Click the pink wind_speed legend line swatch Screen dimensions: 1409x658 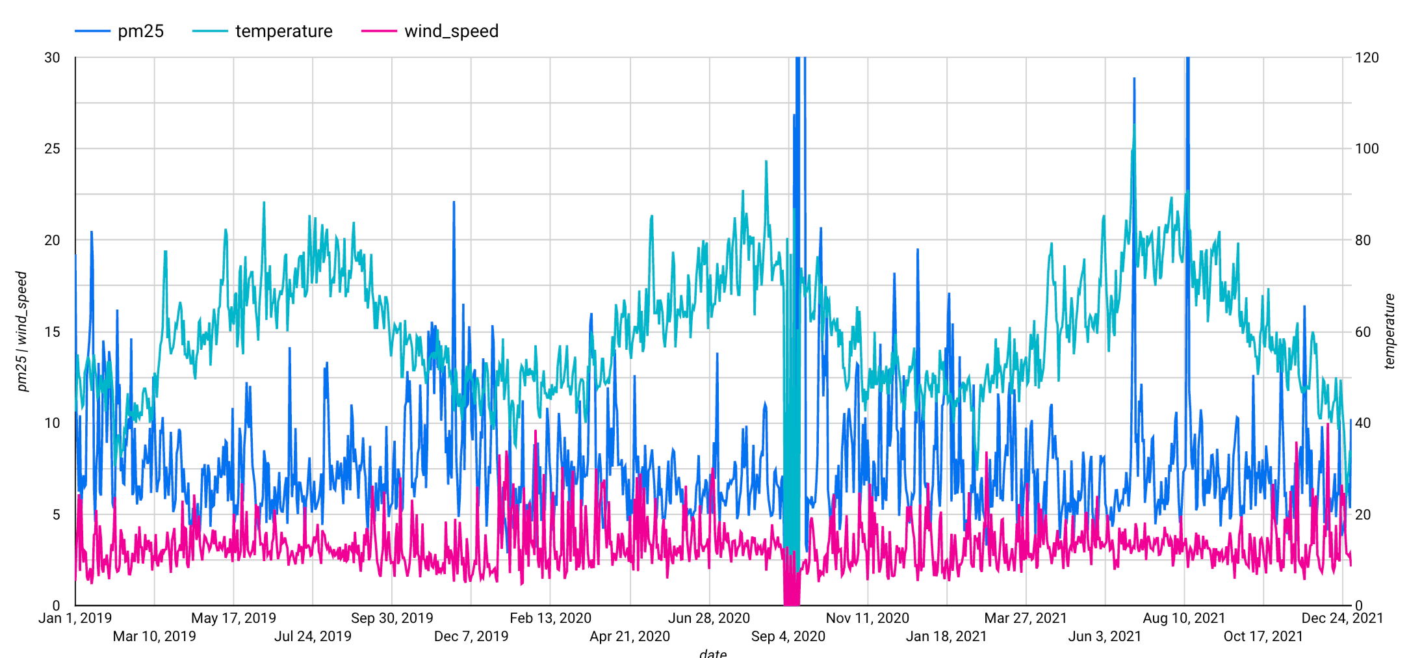379,31
